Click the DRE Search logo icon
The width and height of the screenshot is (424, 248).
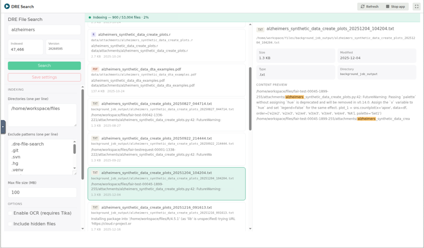[7, 6]
